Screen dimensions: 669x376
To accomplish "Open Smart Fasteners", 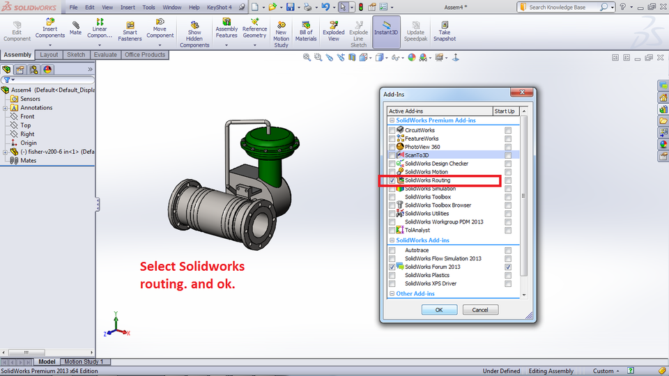I will click(x=130, y=31).
